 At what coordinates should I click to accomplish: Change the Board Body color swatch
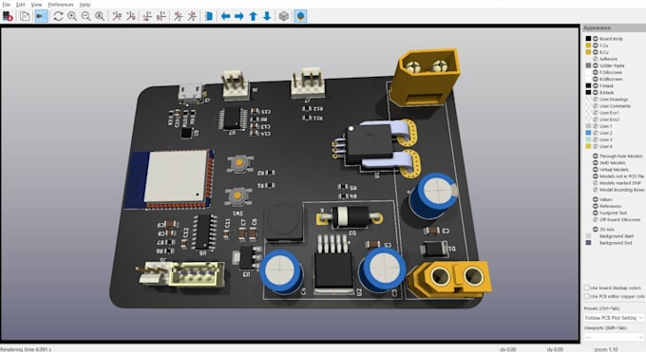[588, 39]
